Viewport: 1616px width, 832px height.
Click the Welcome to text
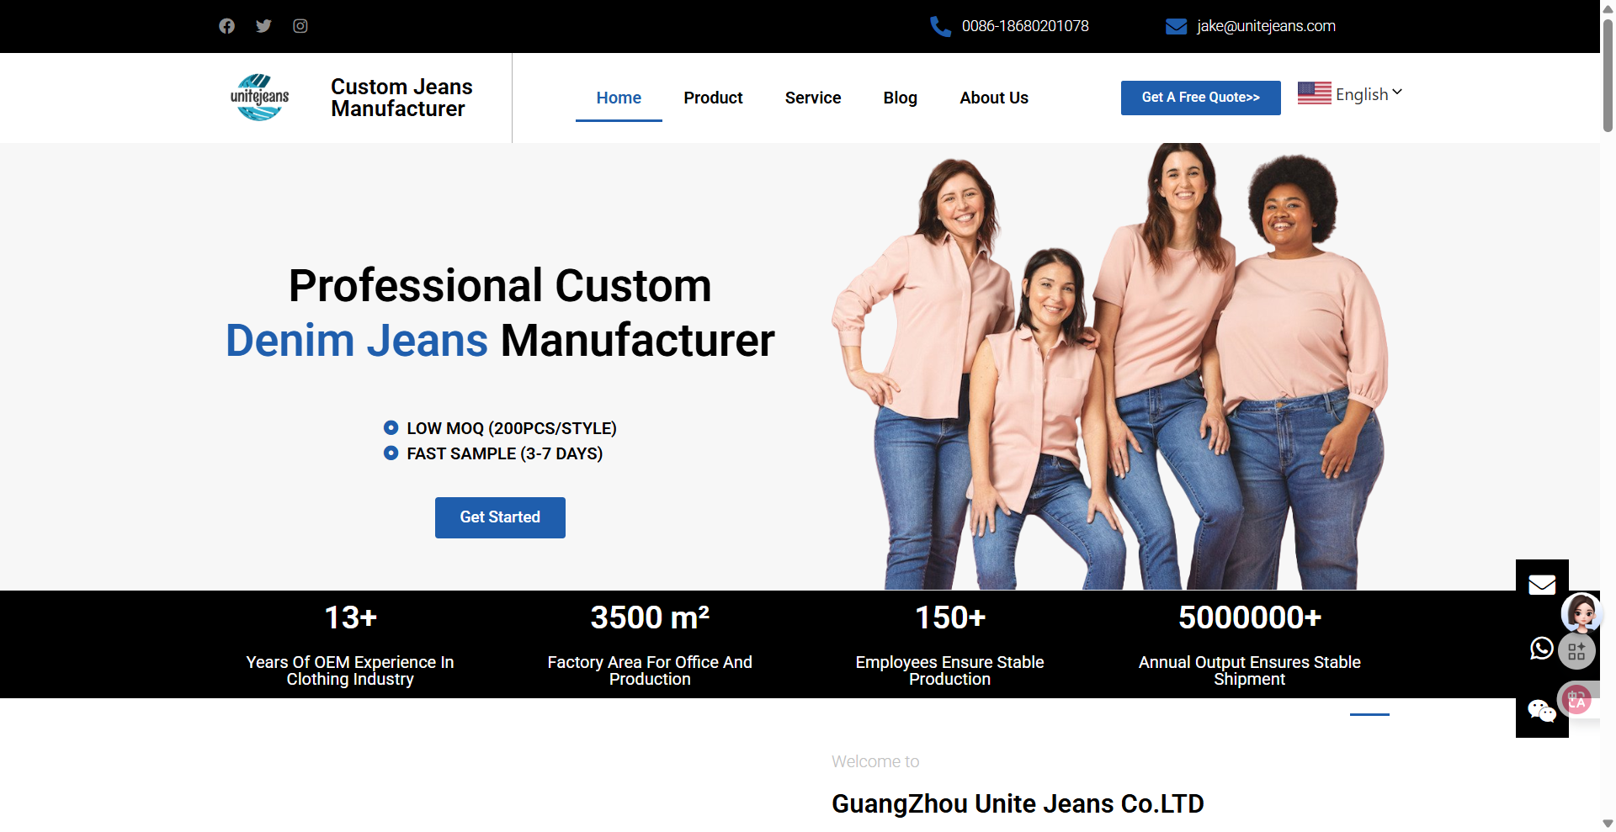pyautogui.click(x=875, y=761)
